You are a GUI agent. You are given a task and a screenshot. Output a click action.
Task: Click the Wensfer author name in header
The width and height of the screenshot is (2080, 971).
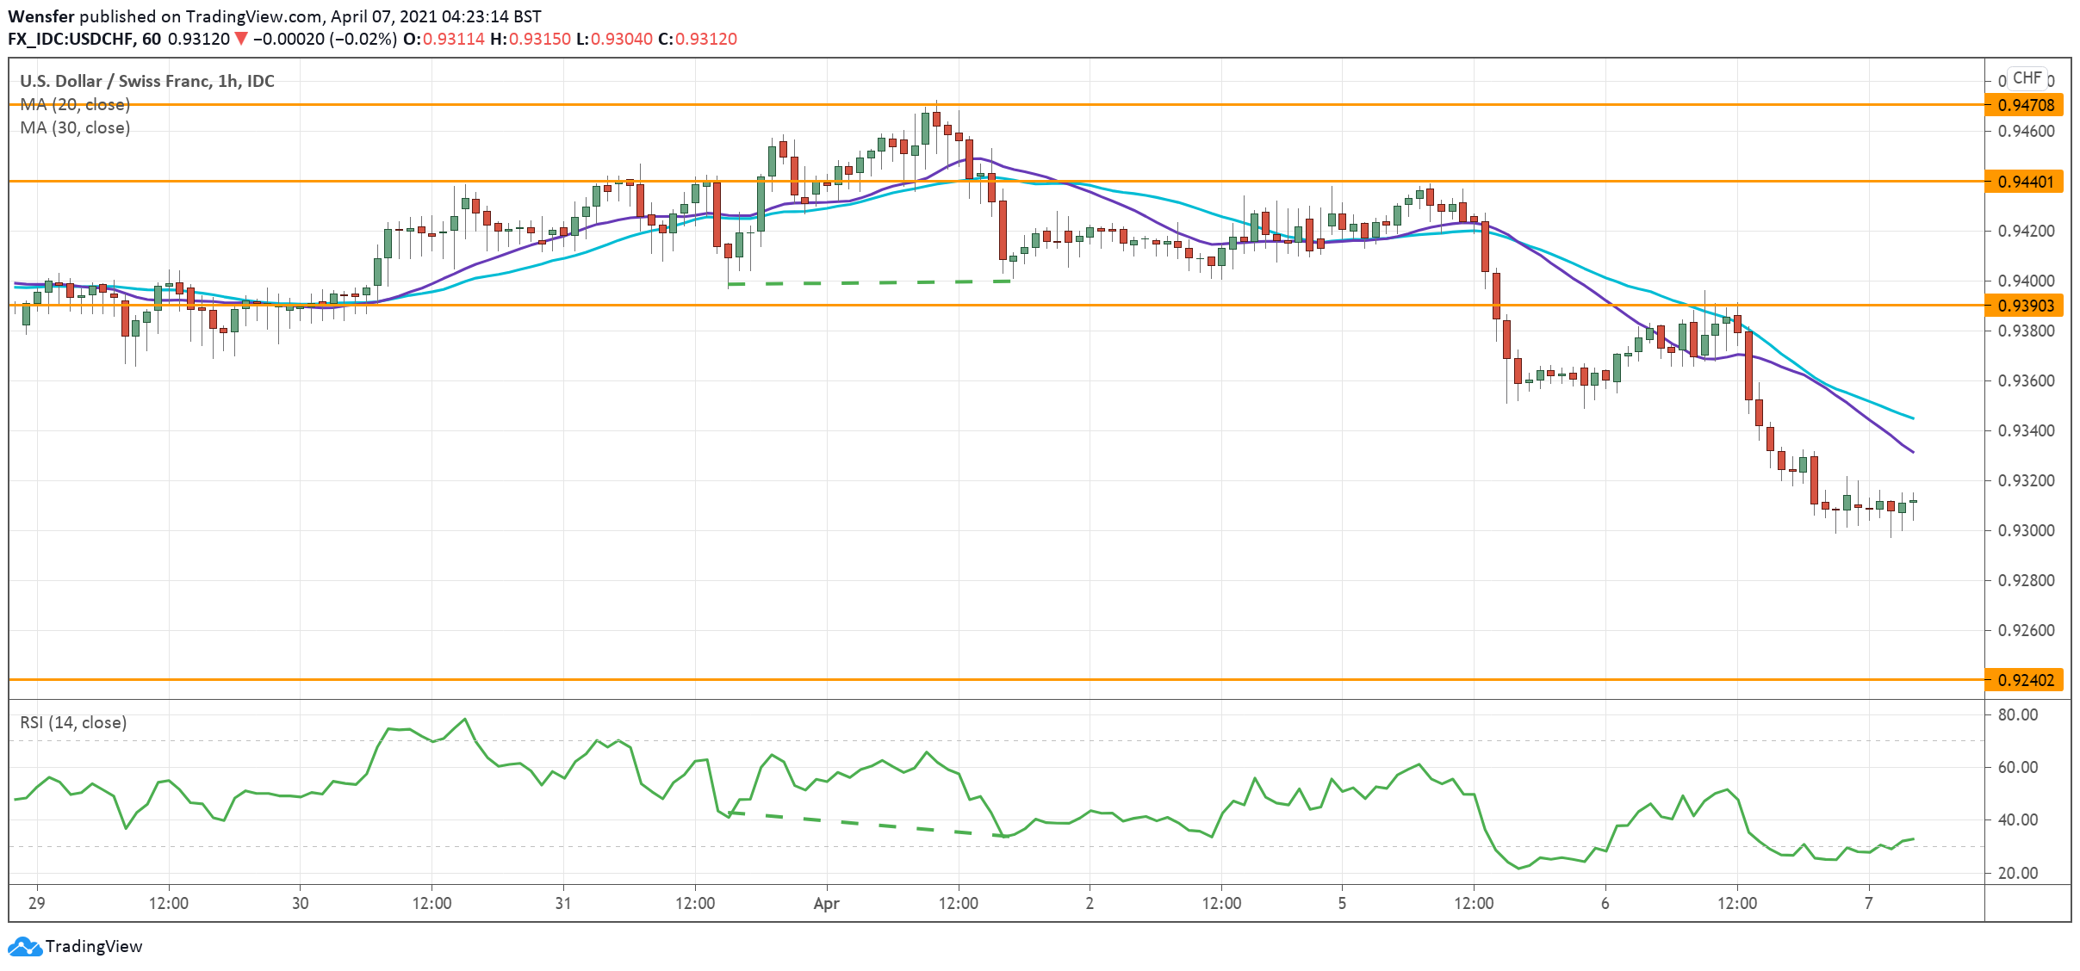(40, 16)
